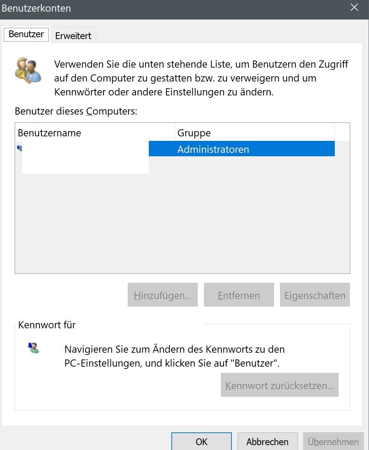Open Eigenschaften for the selected user
Viewport: 369px width, 450px height.
[315, 295]
